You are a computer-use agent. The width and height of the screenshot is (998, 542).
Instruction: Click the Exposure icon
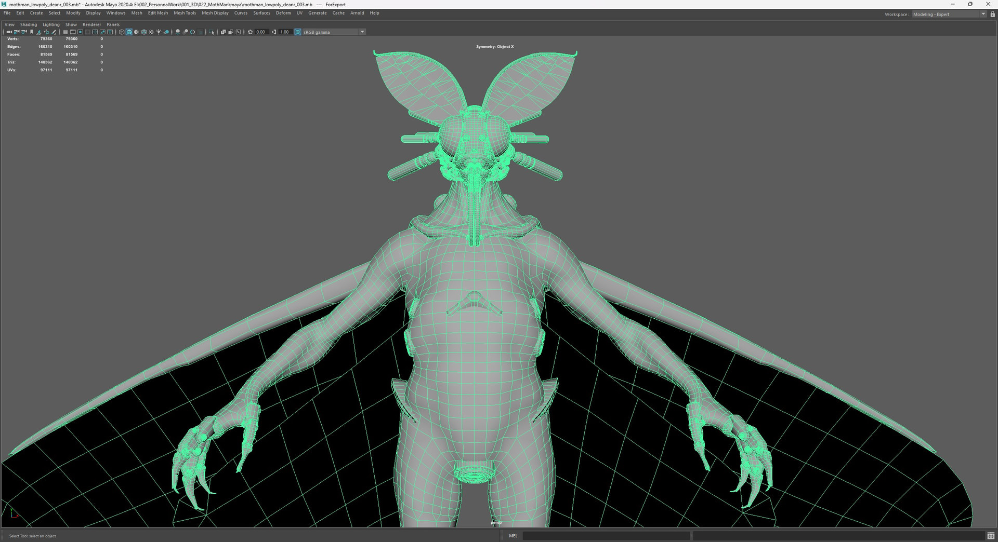(x=250, y=32)
